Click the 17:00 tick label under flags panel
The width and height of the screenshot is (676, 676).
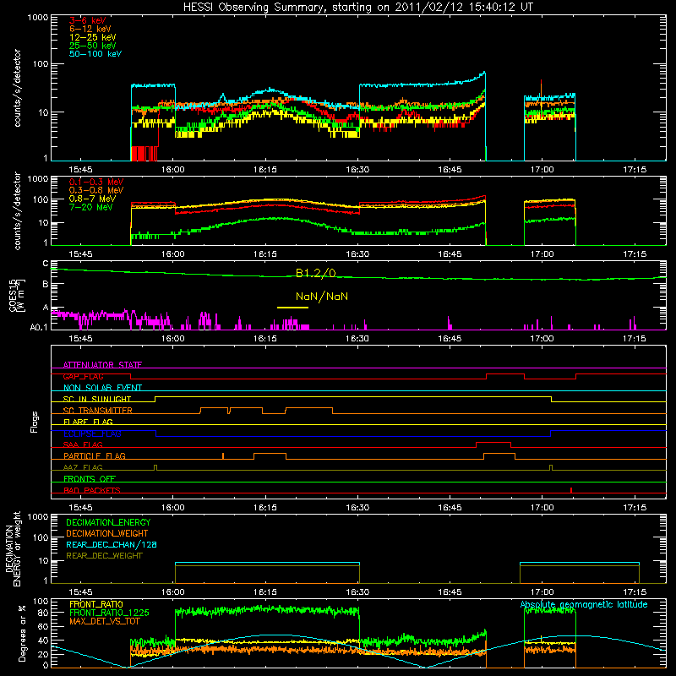pos(542,508)
